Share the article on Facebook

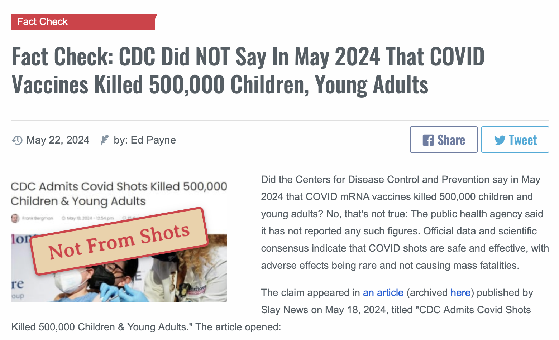(x=444, y=140)
